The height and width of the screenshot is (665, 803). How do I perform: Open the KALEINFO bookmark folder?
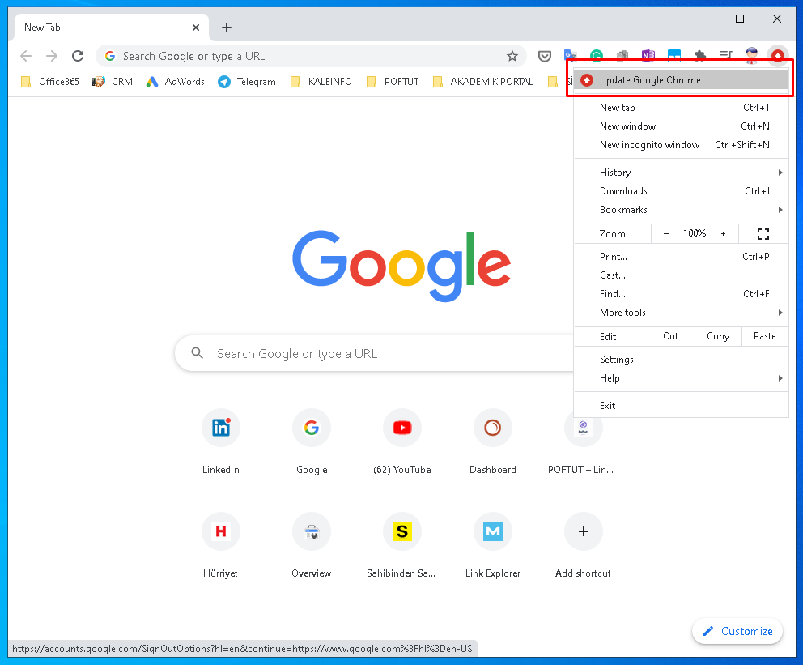tap(321, 82)
